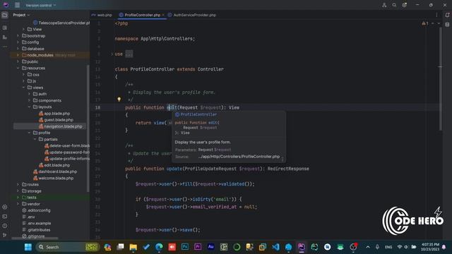Go to next highlighted problem arrow
Image resolution: width=452 pixels, height=254 pixels.
pos(439,23)
